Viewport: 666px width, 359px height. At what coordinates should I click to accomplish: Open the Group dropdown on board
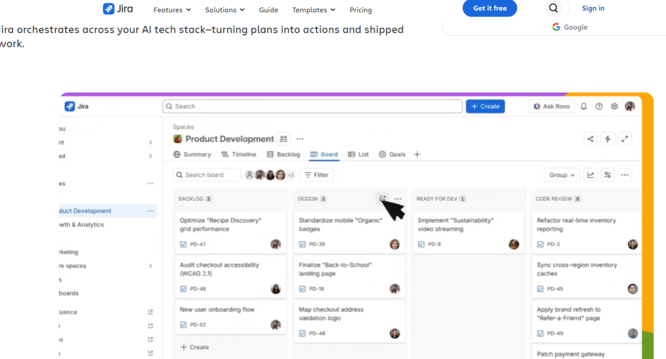pyautogui.click(x=561, y=175)
